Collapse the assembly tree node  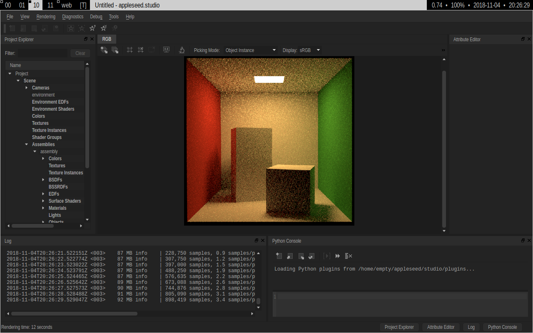pos(35,152)
